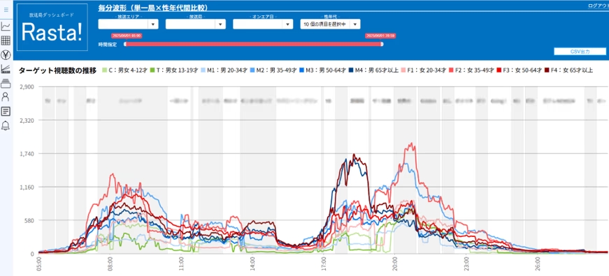The width and height of the screenshot is (609, 276).
Task: Toggle legend series M3：男 50-64才
Action: (323, 70)
